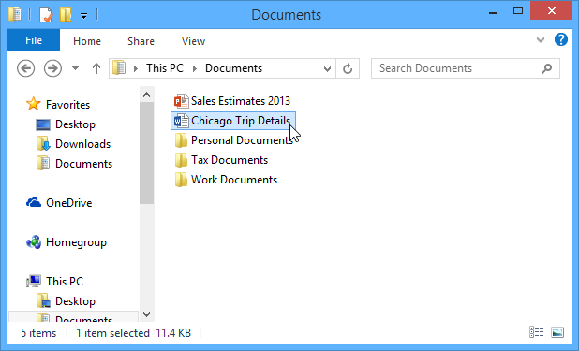Select This PC in the navigation pane
Image resolution: width=579 pixels, height=351 pixels.
(x=65, y=281)
